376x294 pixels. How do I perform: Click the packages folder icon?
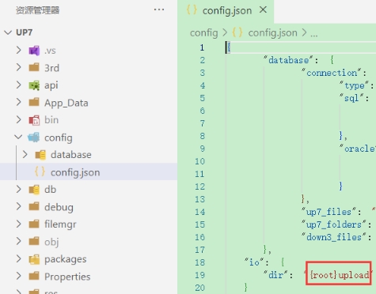[x=34, y=259]
